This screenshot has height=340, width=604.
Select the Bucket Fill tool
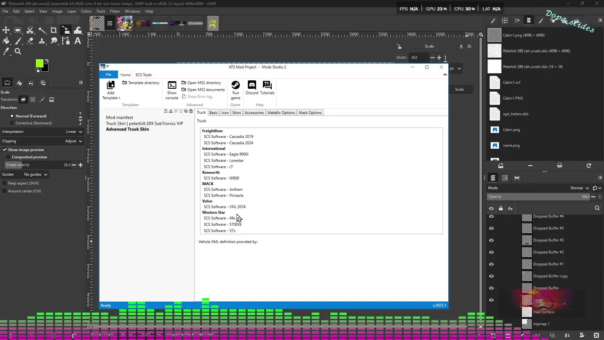6,41
